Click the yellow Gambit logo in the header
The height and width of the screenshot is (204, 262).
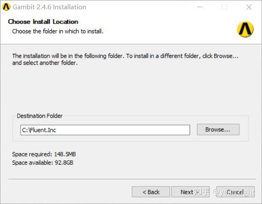click(x=245, y=29)
